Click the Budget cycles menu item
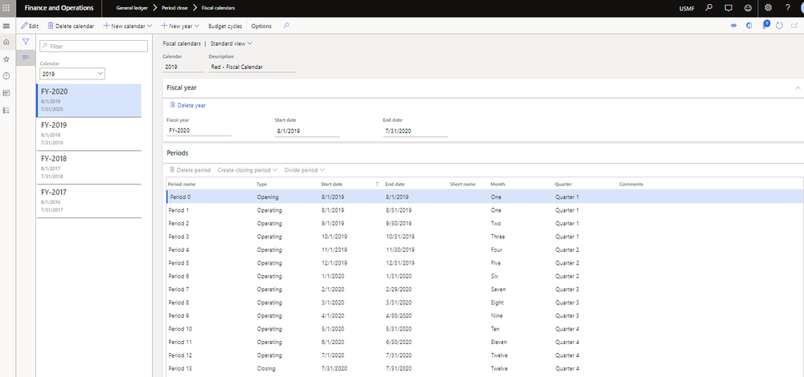The width and height of the screenshot is (804, 377). pos(225,26)
